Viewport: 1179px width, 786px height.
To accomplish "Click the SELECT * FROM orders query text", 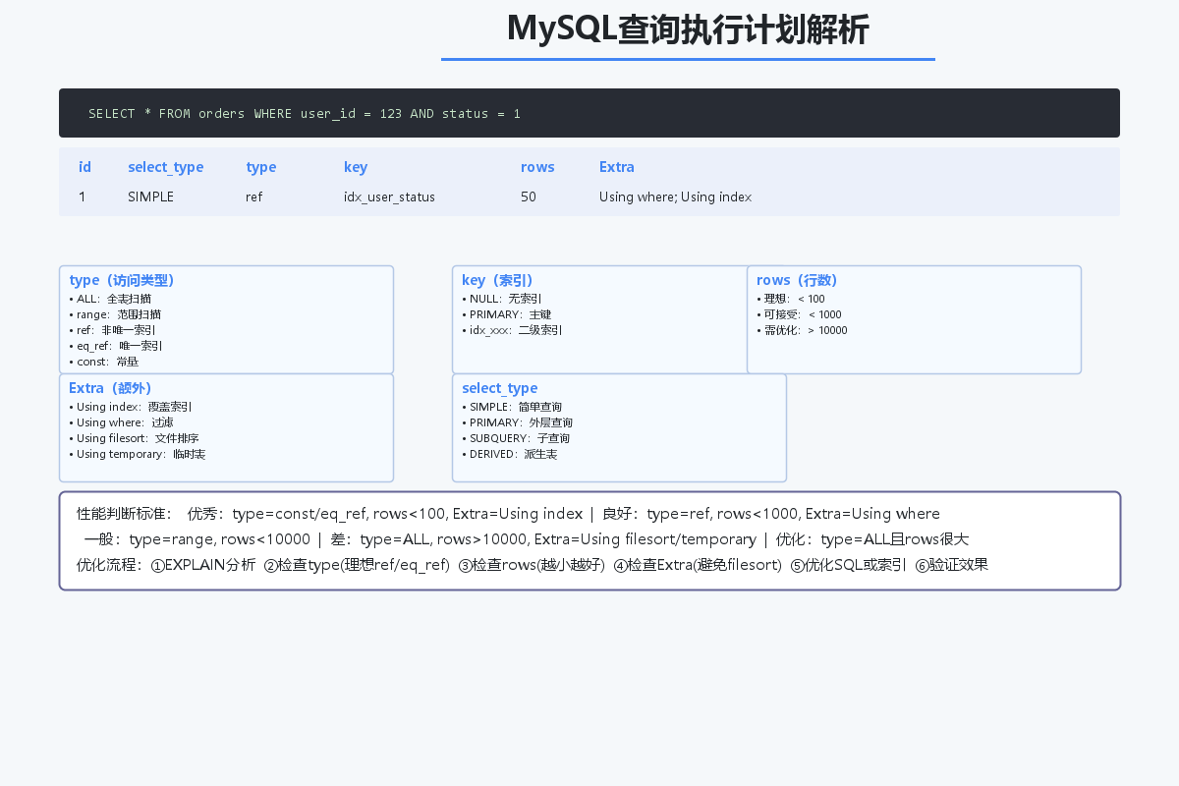I will (304, 114).
